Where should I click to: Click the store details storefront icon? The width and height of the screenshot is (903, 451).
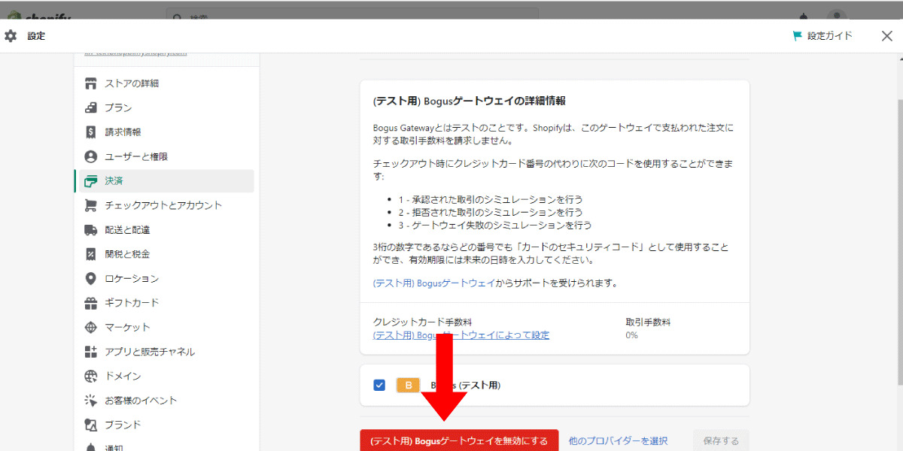coord(91,83)
